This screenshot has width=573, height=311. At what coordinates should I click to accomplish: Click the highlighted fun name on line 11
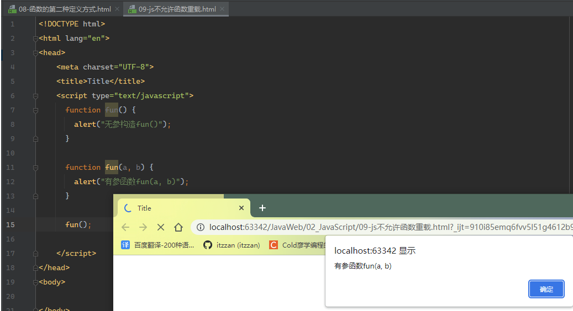[x=112, y=167]
